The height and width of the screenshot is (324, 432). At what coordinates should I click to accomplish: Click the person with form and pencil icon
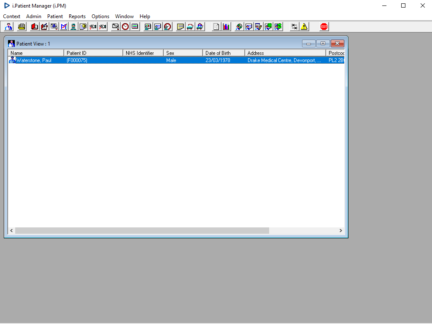click(x=259, y=27)
